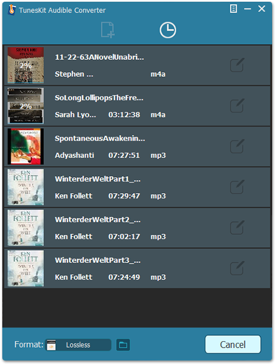This screenshot has width=275, height=364.
Task: Select the Stephen King book cover thumbnail
Action: pyautogui.click(x=25, y=65)
